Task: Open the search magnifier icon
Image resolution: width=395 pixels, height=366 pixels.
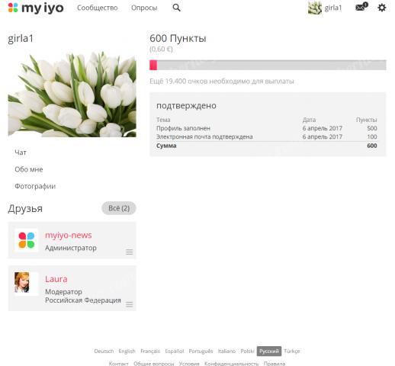Action: [x=176, y=8]
